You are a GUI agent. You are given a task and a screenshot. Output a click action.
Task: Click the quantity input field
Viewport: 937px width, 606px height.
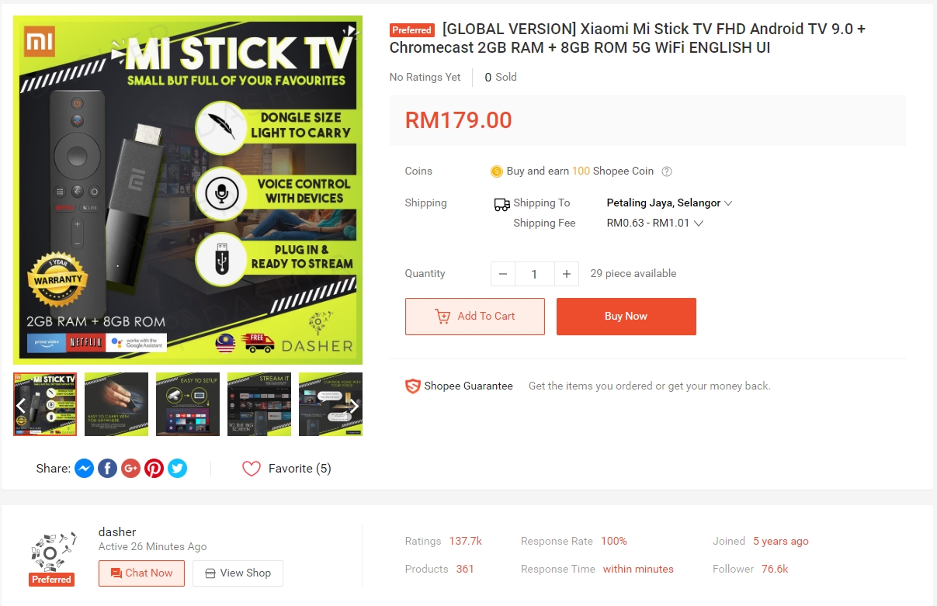pyautogui.click(x=535, y=274)
